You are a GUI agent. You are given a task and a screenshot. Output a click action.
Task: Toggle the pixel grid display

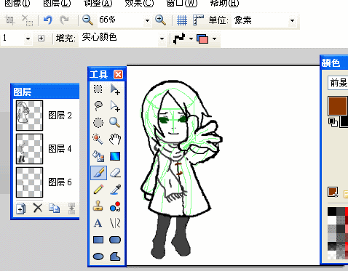point(182,20)
